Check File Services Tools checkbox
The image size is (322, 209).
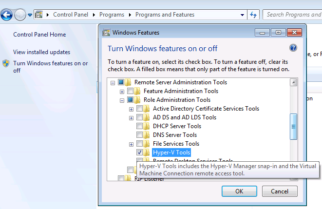tap(140, 144)
